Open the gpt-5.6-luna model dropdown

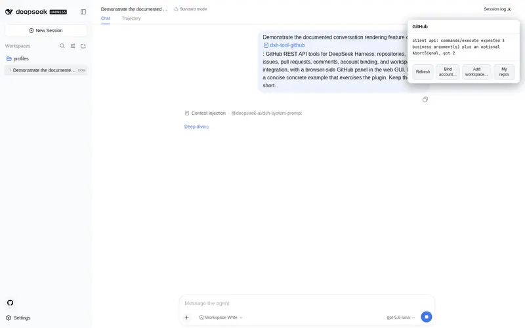401,318
